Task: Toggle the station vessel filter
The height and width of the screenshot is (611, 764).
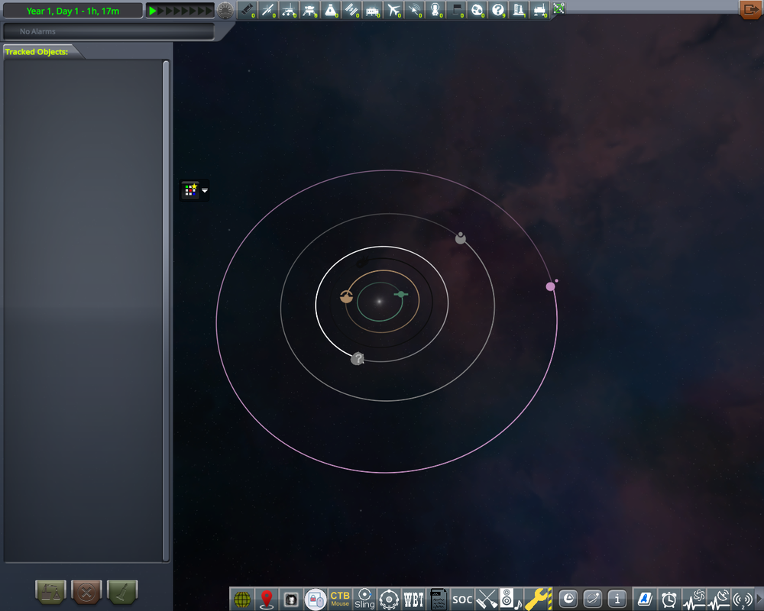Action: pyautogui.click(x=351, y=10)
